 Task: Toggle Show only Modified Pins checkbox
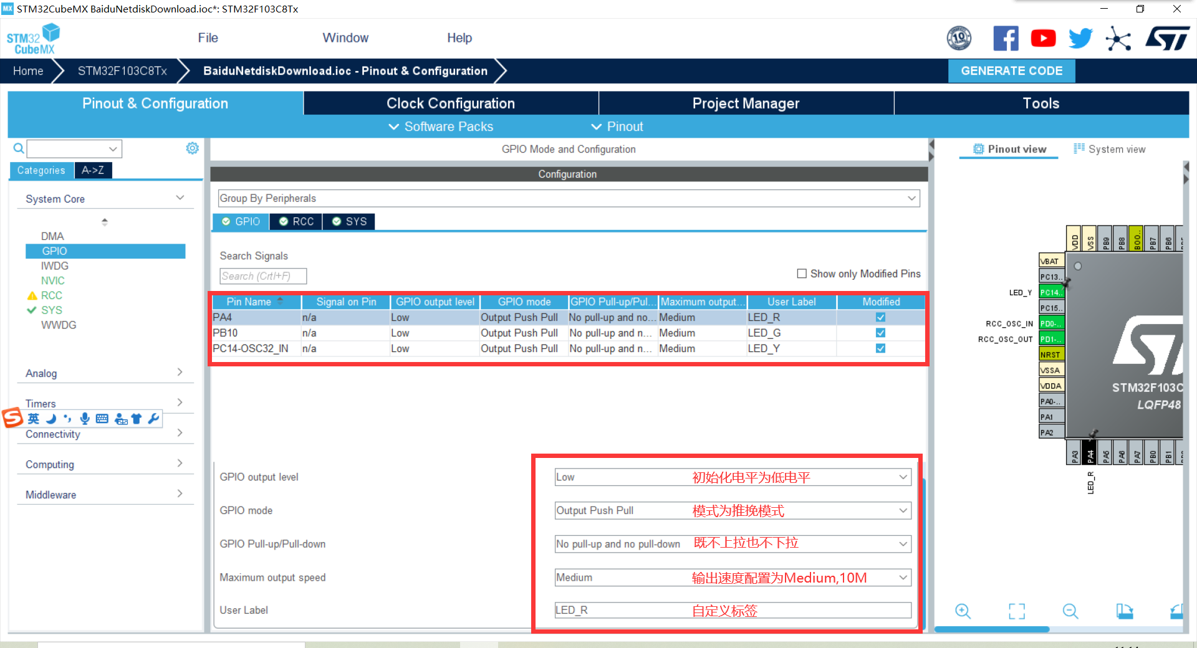click(802, 274)
